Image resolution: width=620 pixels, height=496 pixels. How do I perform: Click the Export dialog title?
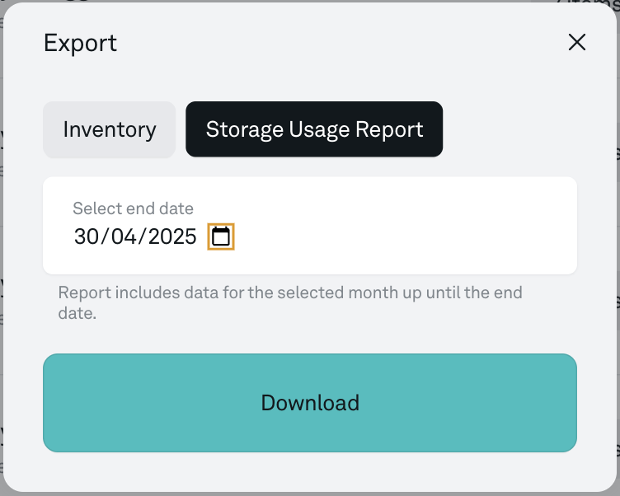(x=80, y=43)
